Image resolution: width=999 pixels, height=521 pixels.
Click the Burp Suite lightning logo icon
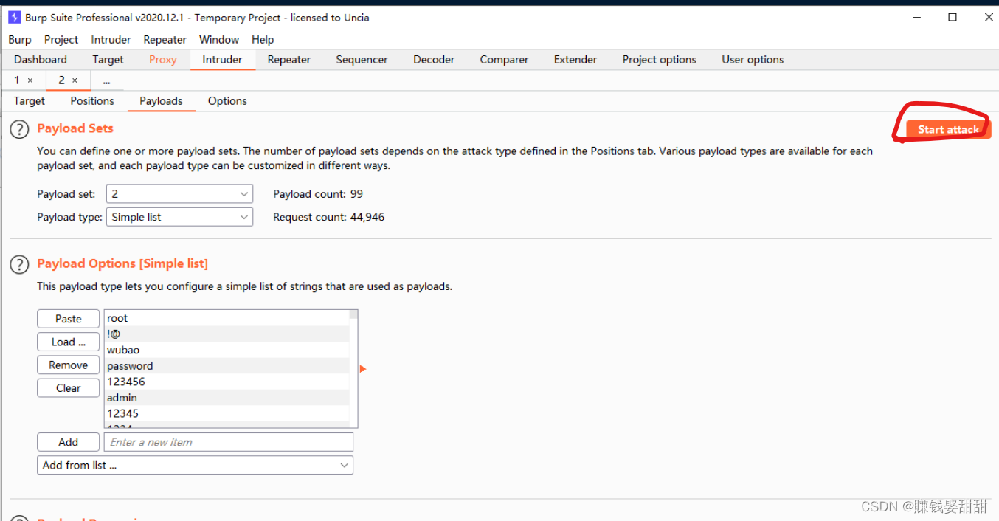click(14, 17)
